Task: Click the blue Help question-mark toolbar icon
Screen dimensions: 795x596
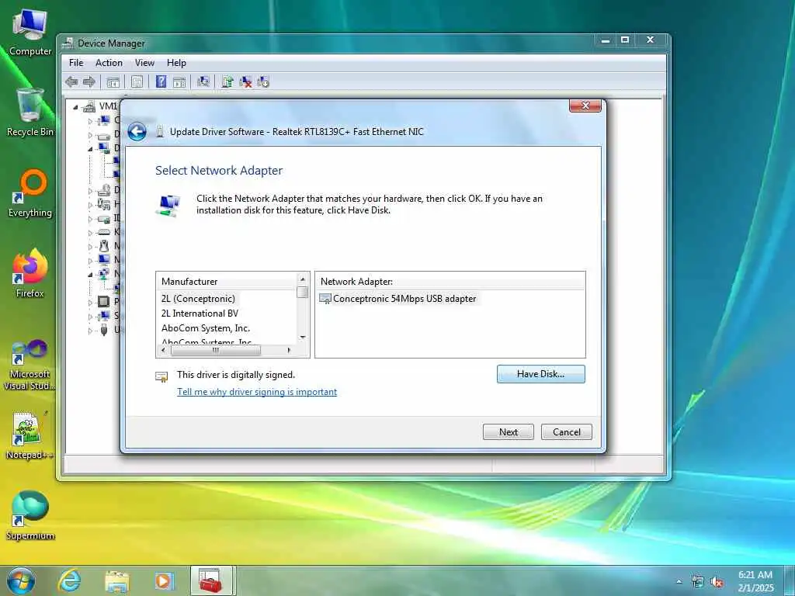Action: click(161, 81)
